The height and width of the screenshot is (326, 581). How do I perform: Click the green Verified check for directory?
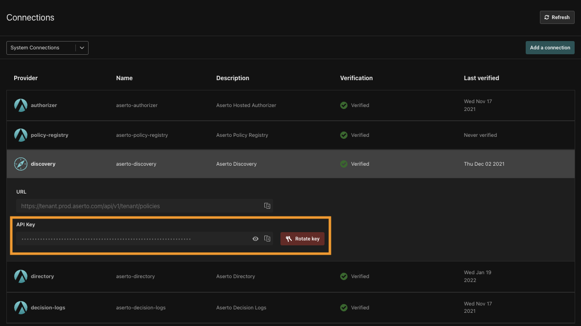344,276
